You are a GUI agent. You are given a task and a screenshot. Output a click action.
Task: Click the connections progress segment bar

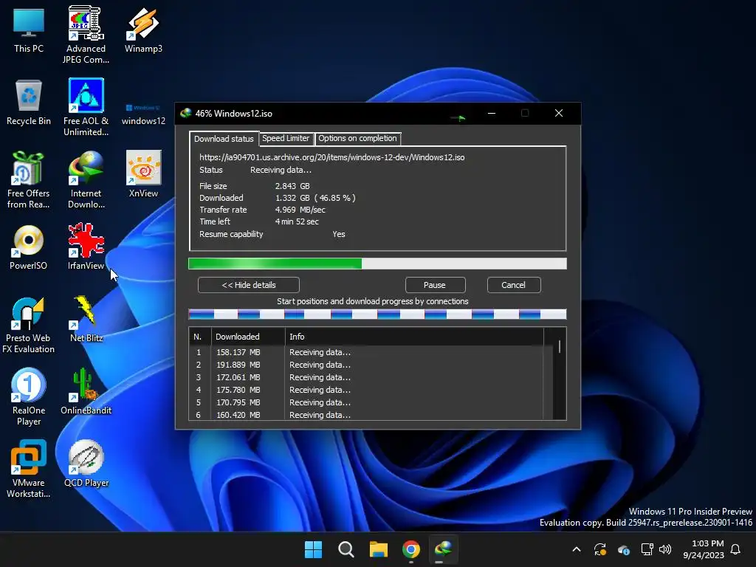(377, 315)
